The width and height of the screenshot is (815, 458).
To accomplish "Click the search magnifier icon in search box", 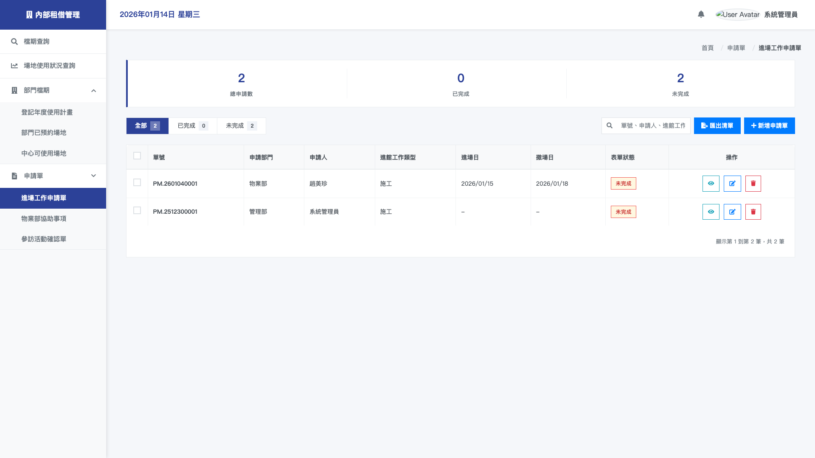I will (610, 126).
